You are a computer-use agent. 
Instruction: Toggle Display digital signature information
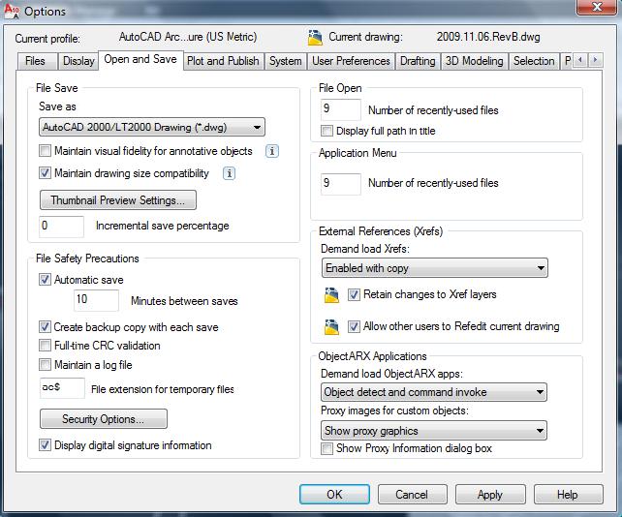[45, 444]
